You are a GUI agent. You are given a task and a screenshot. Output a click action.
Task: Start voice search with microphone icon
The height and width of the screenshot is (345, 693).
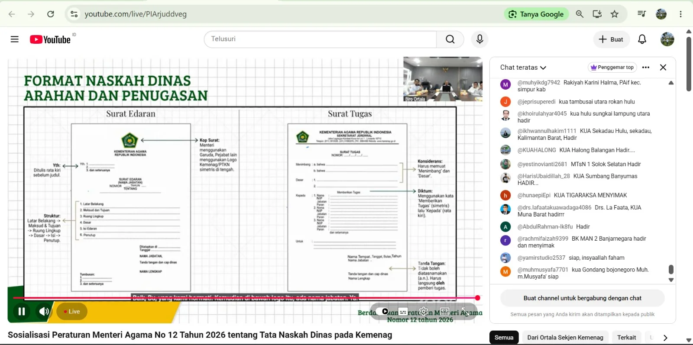(479, 39)
